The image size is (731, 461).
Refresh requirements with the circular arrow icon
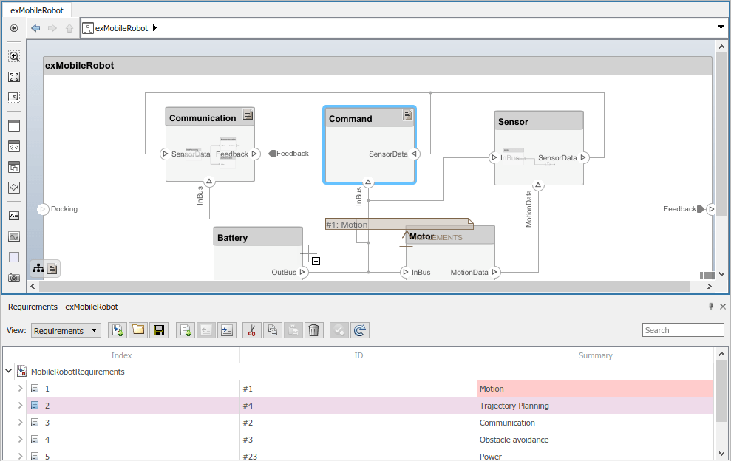(360, 330)
